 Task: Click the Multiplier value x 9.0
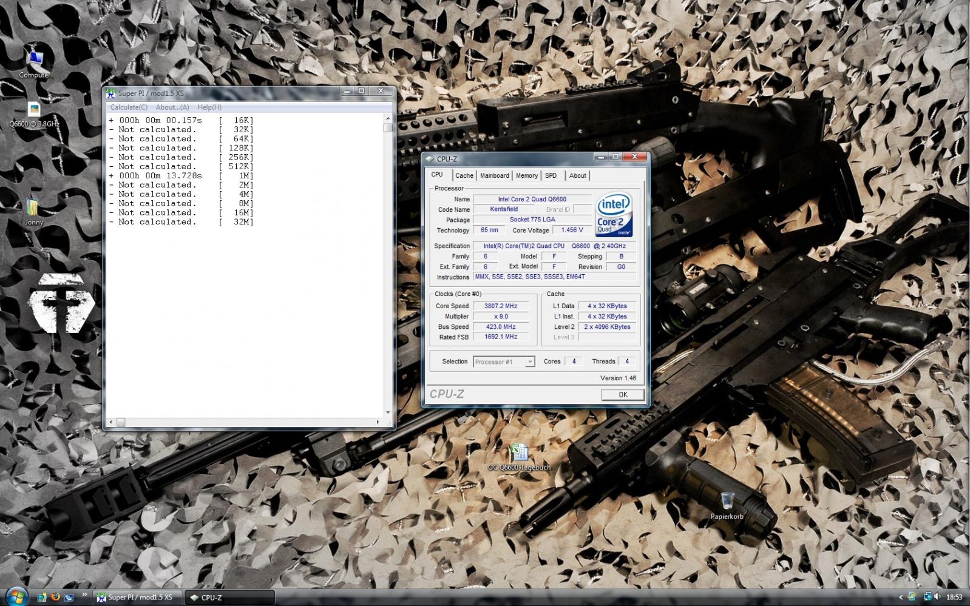(x=501, y=317)
